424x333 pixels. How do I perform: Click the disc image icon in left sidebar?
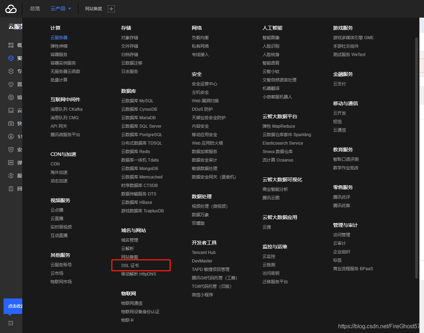pos(11,97)
